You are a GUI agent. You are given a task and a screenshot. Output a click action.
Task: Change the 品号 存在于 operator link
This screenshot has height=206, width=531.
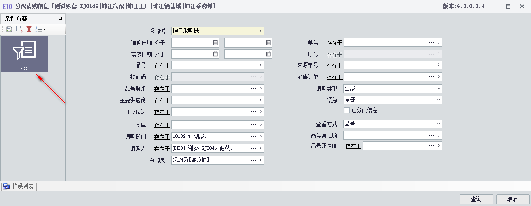(162, 65)
